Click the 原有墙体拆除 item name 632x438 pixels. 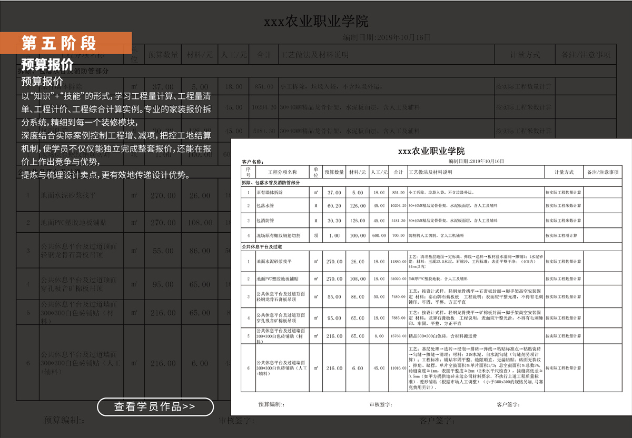[x=269, y=193]
